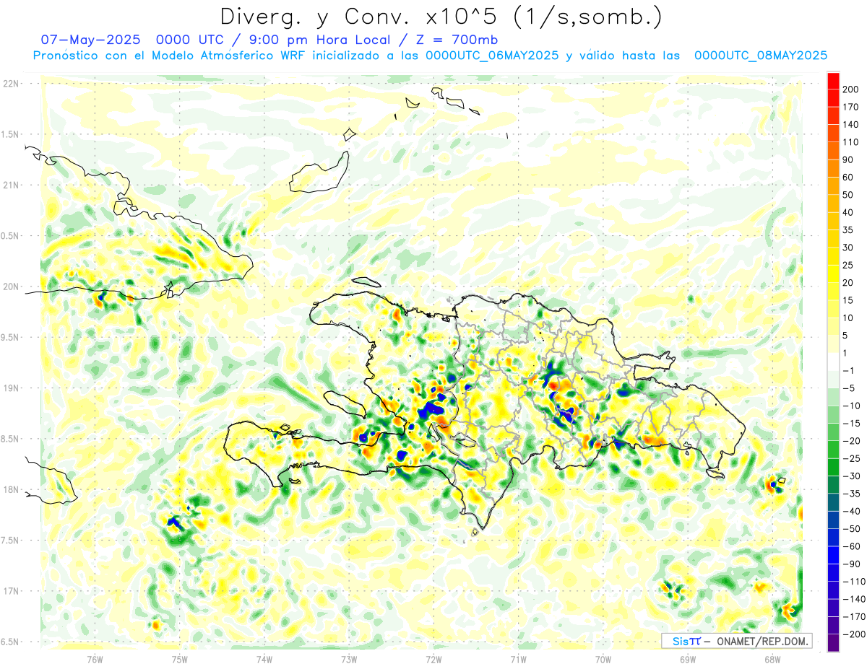Click the "73W" longitude label
The image size is (867, 669).
pyautogui.click(x=349, y=659)
